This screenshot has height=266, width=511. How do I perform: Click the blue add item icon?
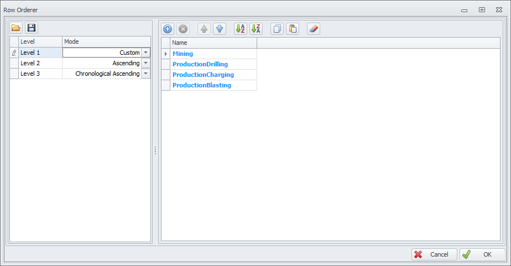click(168, 29)
